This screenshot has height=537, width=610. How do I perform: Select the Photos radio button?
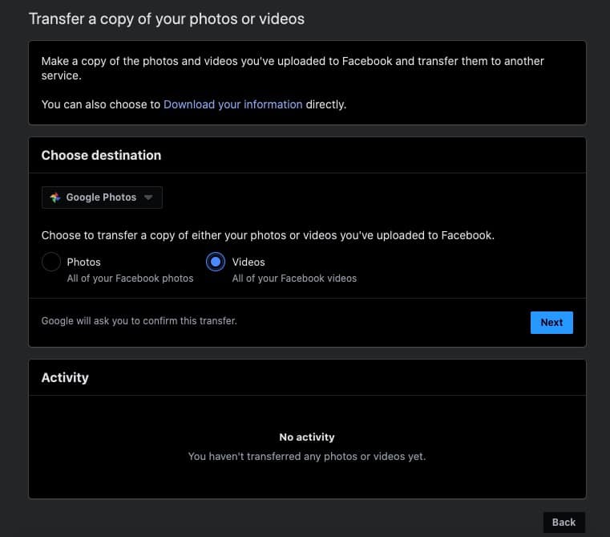coord(51,262)
